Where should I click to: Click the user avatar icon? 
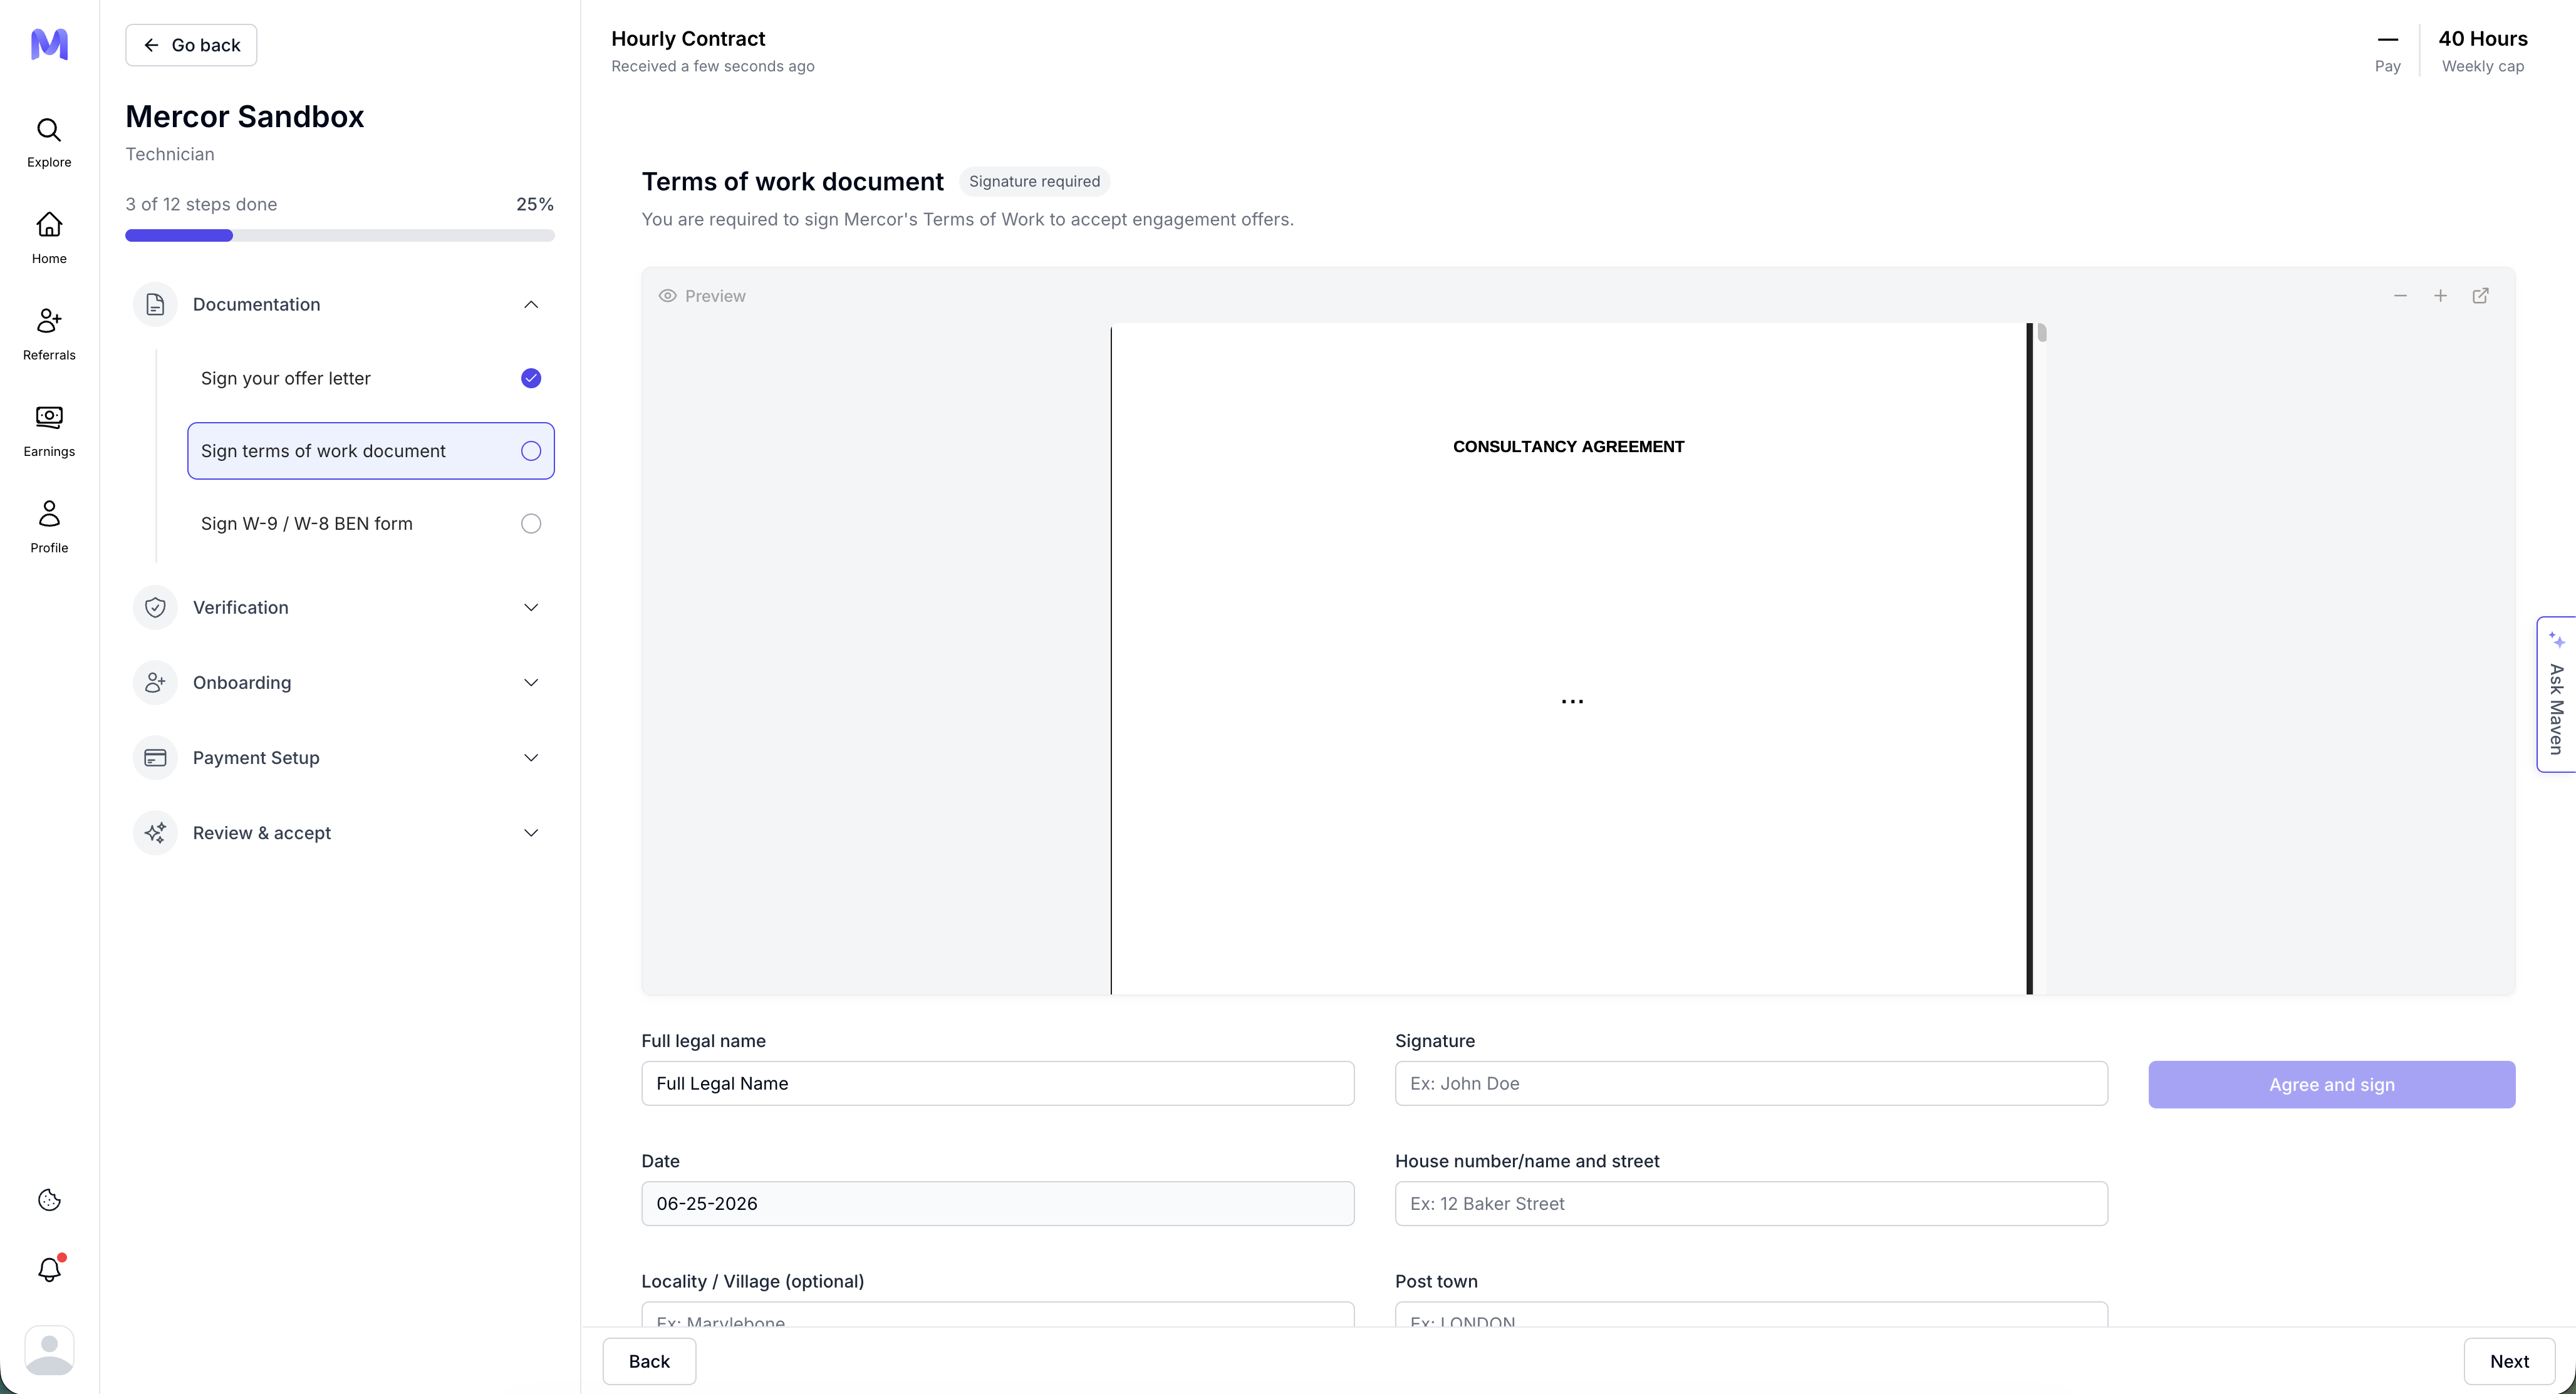click(49, 1351)
